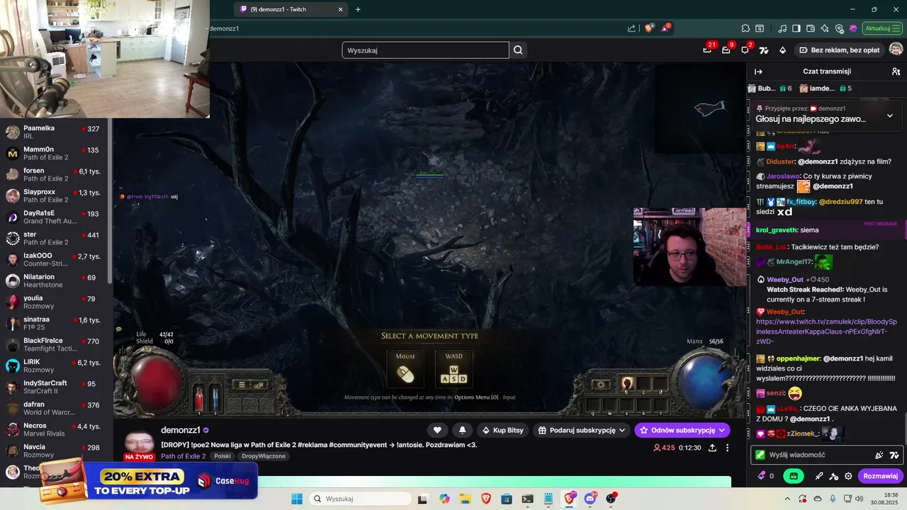Click DropyWłączone tag
907x510 pixels.
[x=263, y=456]
